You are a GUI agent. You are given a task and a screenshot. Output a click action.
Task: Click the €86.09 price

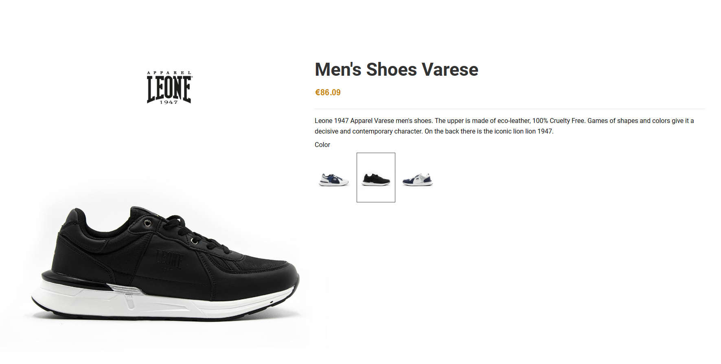(x=328, y=92)
